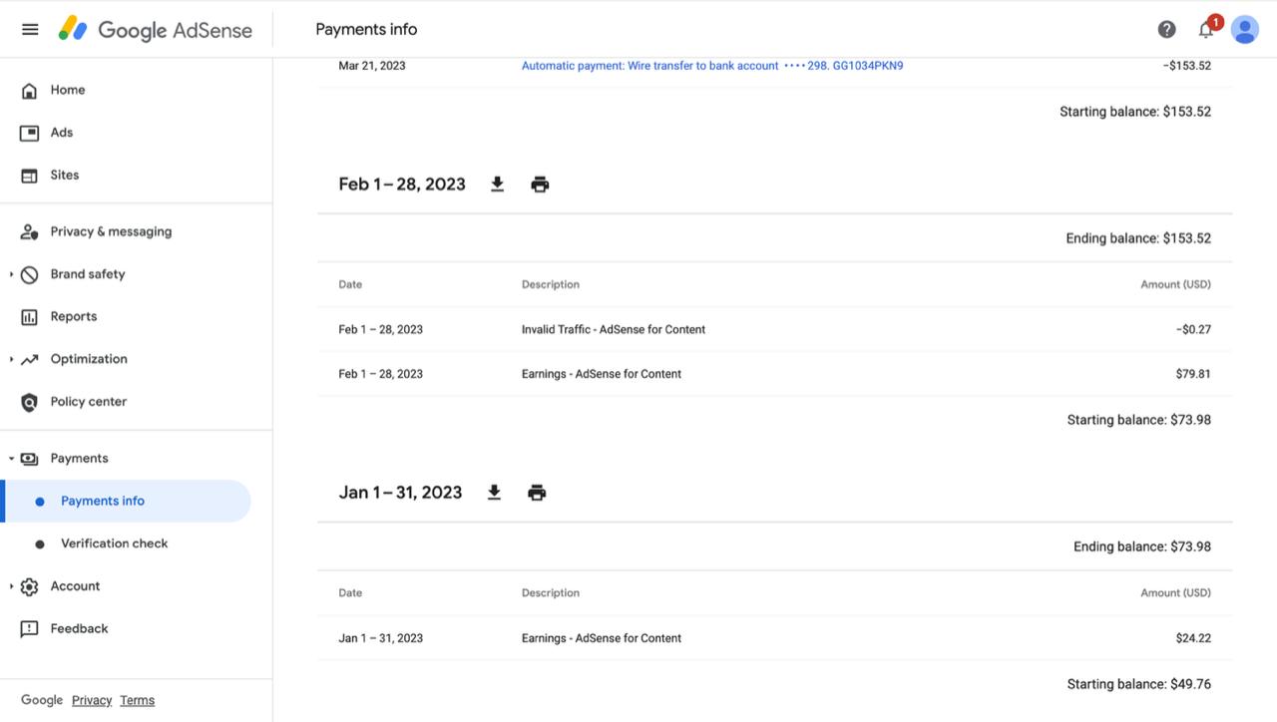This screenshot has height=722, width=1277.
Task: Open Reports in the sidebar
Action: point(74,317)
